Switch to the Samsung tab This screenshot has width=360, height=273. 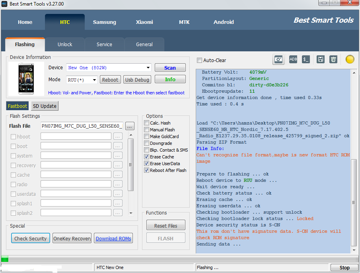click(x=105, y=22)
